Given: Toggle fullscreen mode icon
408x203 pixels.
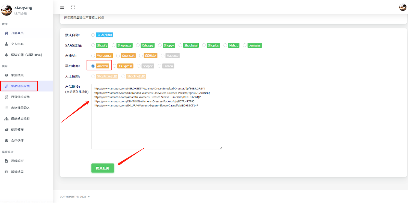Looking at the screenshot, I should click(x=73, y=7).
